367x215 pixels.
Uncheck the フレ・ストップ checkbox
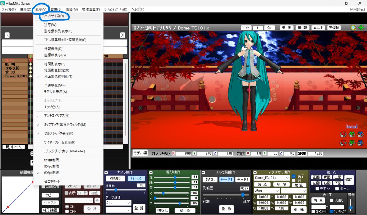pos(332,211)
